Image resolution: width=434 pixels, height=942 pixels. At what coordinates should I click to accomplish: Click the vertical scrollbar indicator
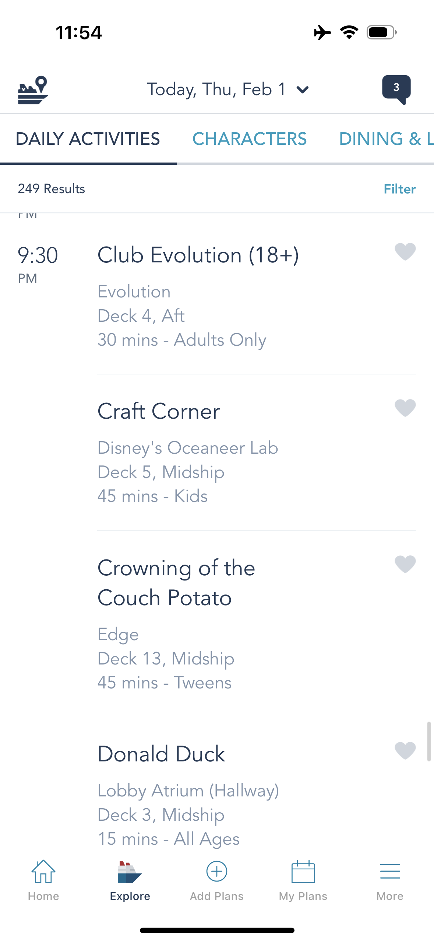(429, 742)
